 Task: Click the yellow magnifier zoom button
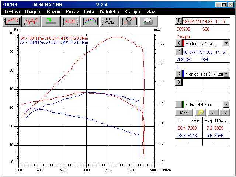[x=201, y=112]
